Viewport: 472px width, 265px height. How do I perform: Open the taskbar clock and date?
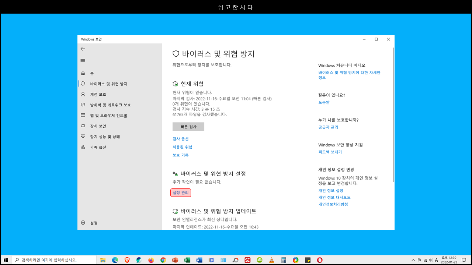pos(448,260)
